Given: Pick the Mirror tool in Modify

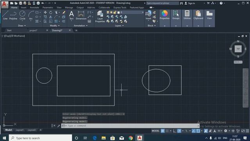Looking at the screenshot, I should point(51,17).
